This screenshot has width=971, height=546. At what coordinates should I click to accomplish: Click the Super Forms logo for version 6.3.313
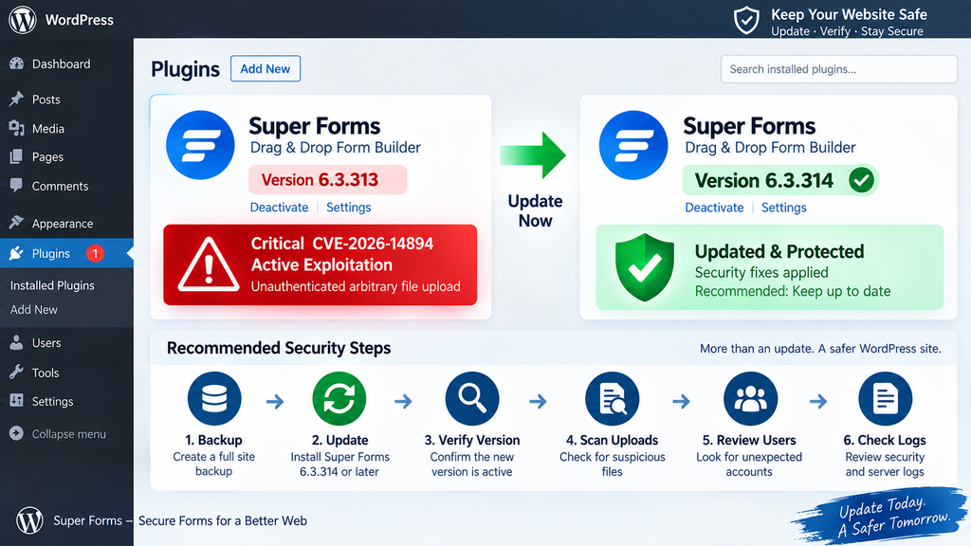[200, 145]
